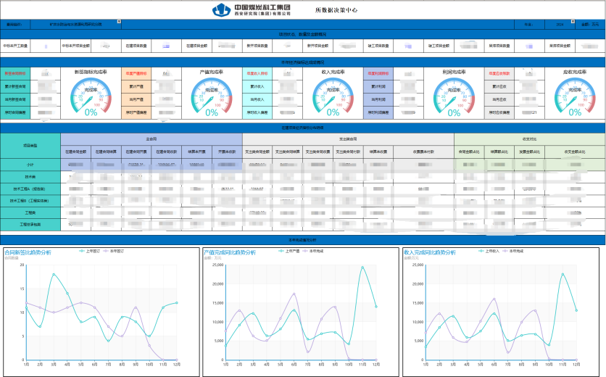The height and width of the screenshot is (377, 606).
Task: Click the 小计 row header
Action: coord(30,164)
